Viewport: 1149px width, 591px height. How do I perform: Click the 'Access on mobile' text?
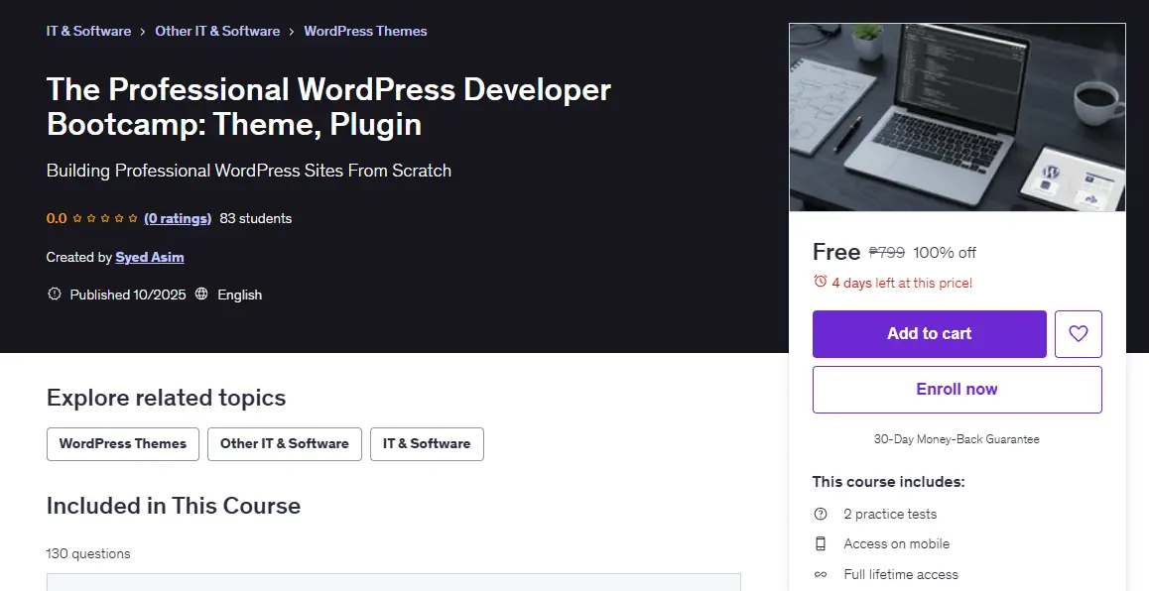[x=897, y=544]
